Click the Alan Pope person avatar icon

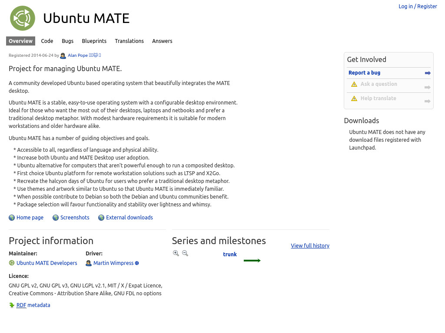coord(63,56)
